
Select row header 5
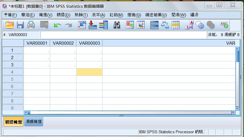[13, 79]
